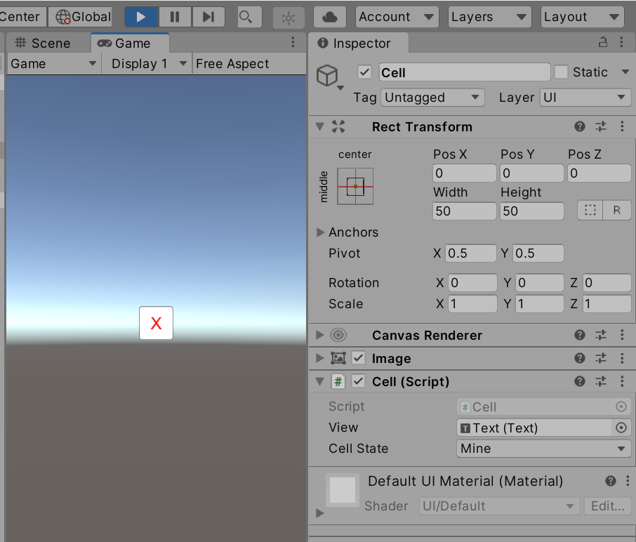Image resolution: width=636 pixels, height=542 pixels.
Task: Open the Layer dropdown showing UI
Action: (x=585, y=98)
